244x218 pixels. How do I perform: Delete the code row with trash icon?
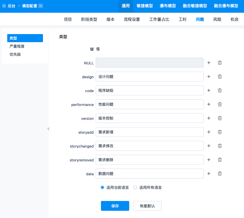click(219, 90)
